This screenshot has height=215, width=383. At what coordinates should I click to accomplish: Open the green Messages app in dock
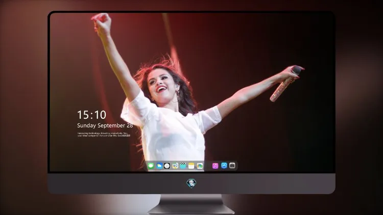(151, 166)
